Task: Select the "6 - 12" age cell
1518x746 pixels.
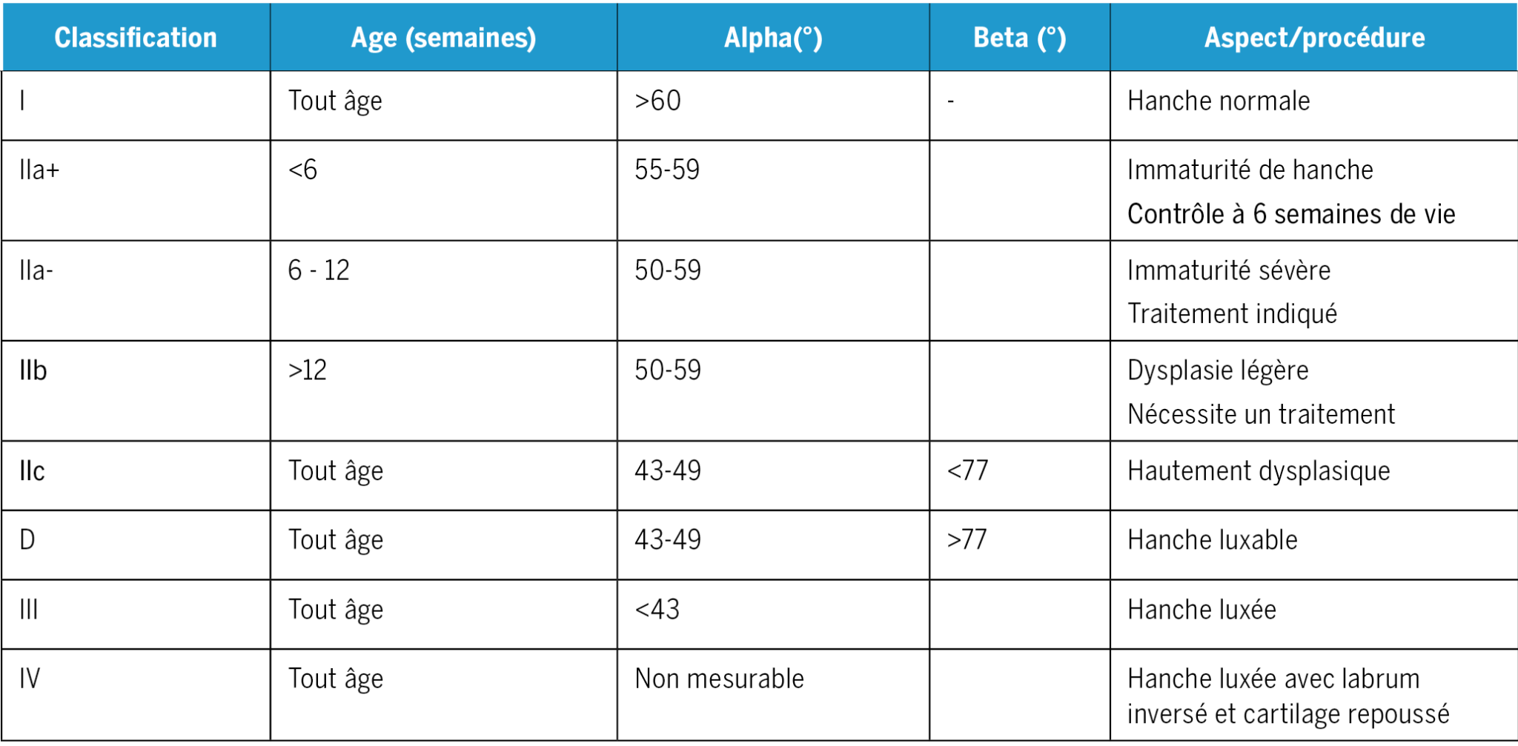Action: coord(319,270)
